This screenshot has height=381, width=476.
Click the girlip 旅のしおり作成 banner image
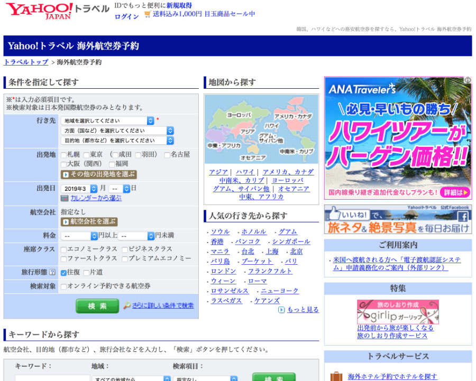coord(398,312)
